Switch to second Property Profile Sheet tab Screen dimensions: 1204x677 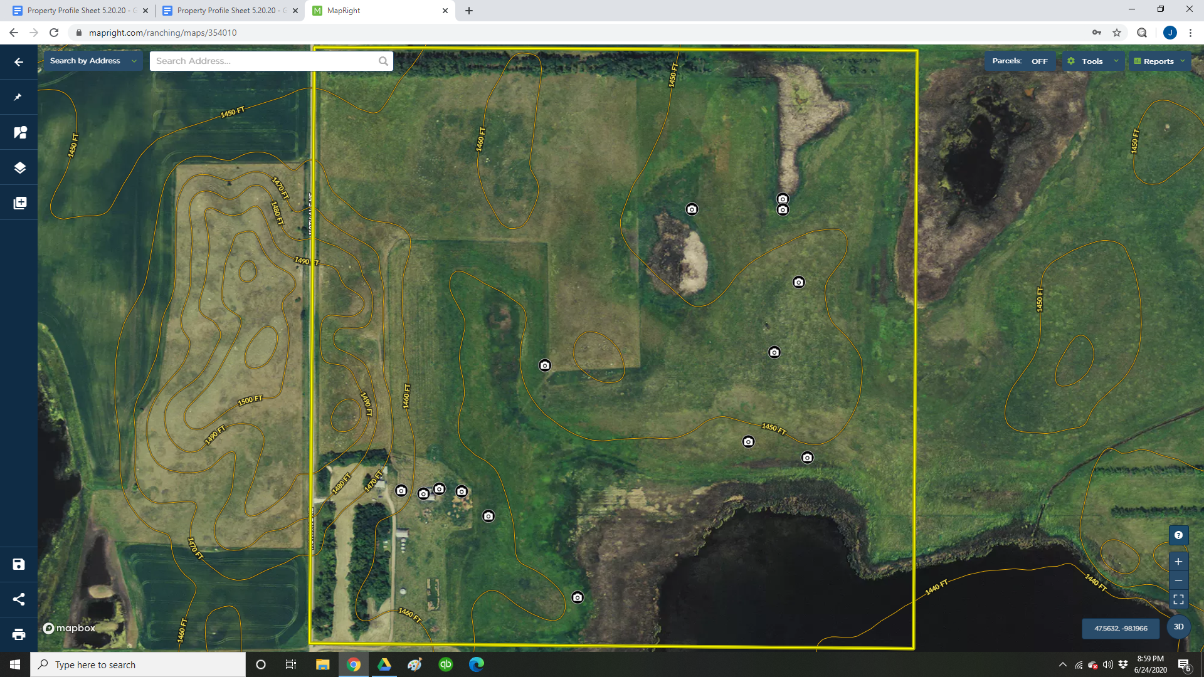point(226,11)
